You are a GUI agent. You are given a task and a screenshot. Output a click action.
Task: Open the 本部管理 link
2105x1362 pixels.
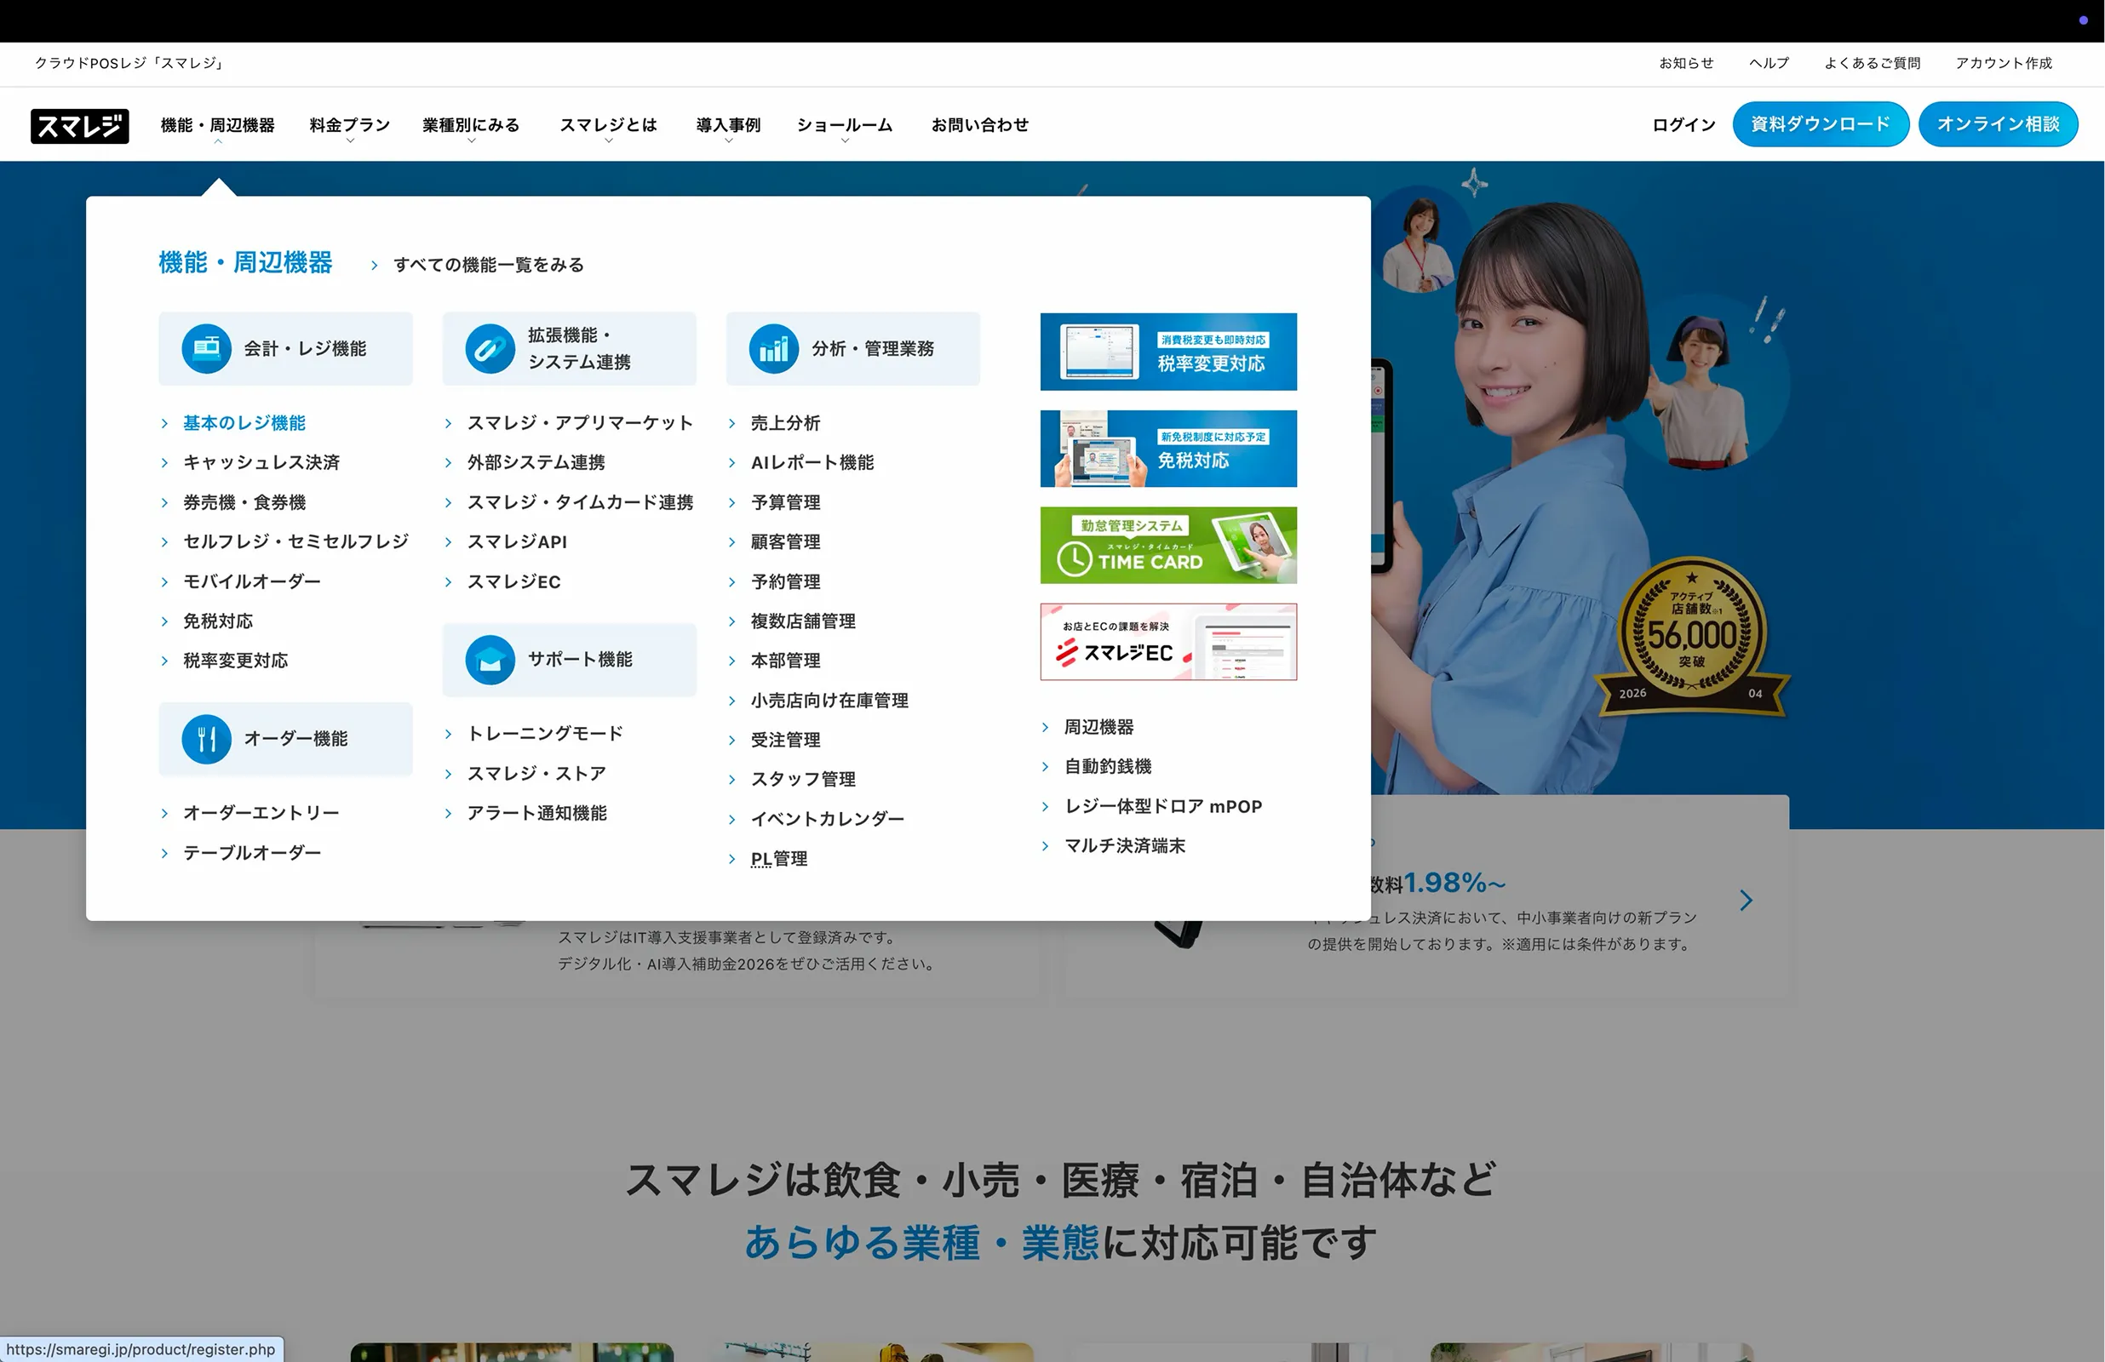[785, 661]
